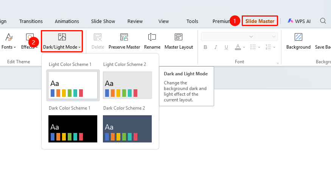Switch to the Slide Show tab
The height and width of the screenshot is (194, 331).
[103, 21]
